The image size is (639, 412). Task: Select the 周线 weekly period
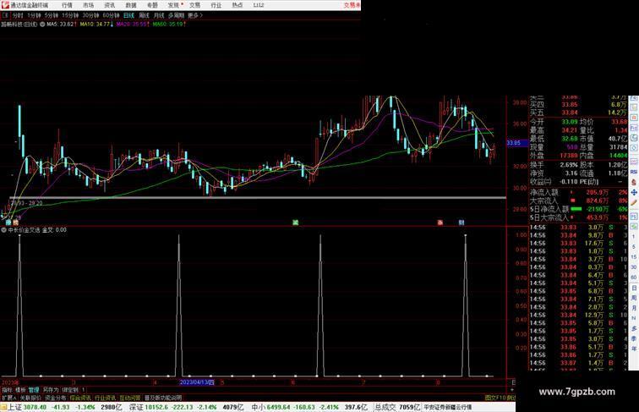pyautogui.click(x=144, y=15)
